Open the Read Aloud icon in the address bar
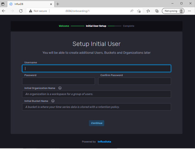 tap(132, 11)
